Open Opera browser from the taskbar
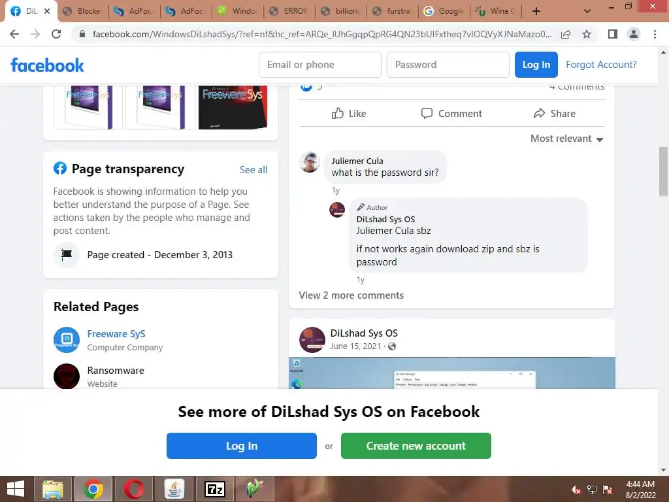669x502 pixels. click(133, 489)
